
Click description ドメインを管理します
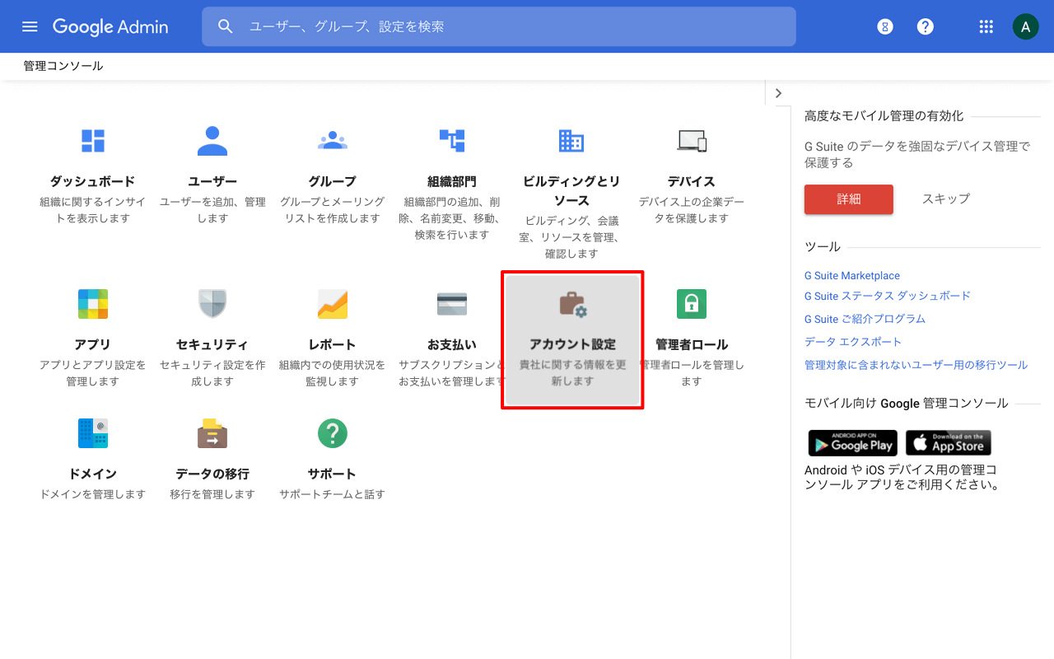click(x=93, y=494)
